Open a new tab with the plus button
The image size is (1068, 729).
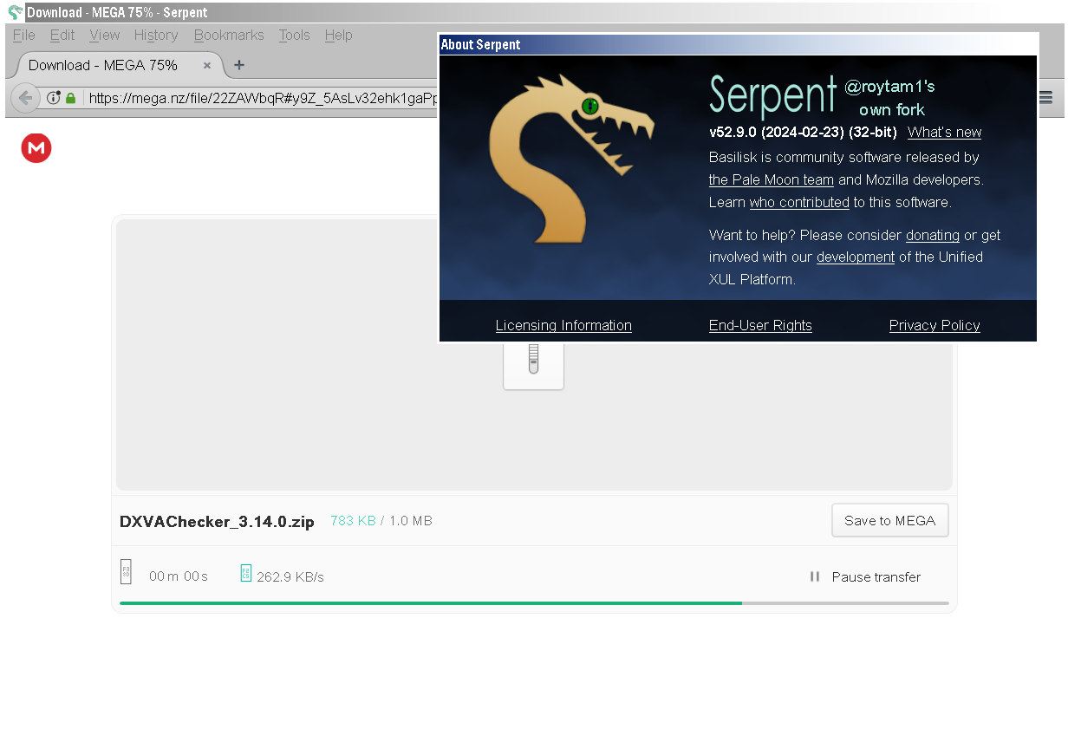(239, 65)
